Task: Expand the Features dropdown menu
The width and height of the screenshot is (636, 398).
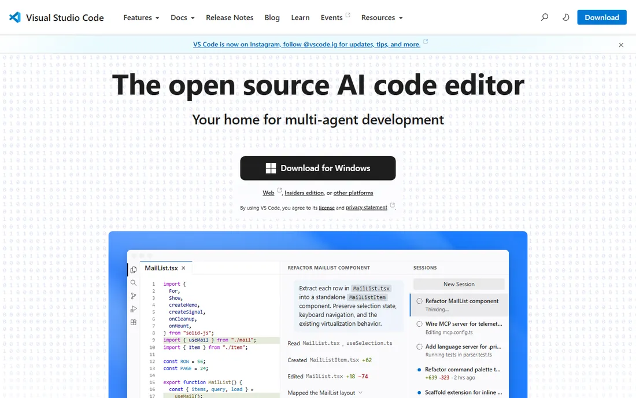Action: [141, 17]
